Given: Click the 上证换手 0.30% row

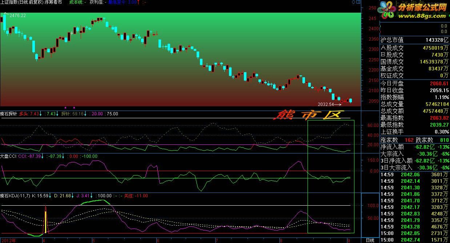Looking at the screenshot, I should [414, 132].
